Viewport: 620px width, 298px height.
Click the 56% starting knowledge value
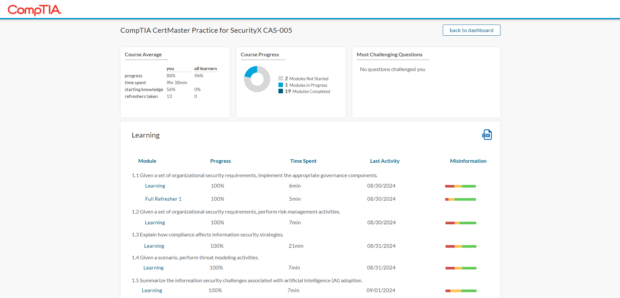click(171, 89)
